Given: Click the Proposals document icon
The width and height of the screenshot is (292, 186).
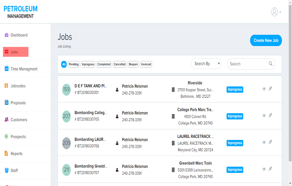Looking at the screenshot, I should [6, 102].
